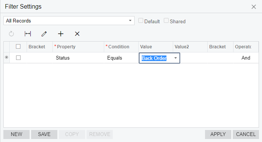The width and height of the screenshot is (262, 142).
Task: Click the CANCEL button
Action: click(x=246, y=134)
